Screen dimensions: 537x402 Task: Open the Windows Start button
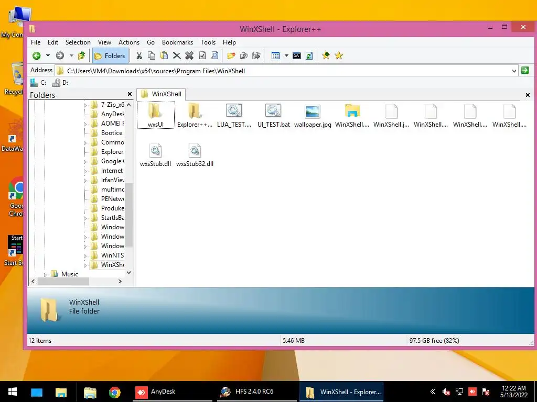[x=13, y=392]
